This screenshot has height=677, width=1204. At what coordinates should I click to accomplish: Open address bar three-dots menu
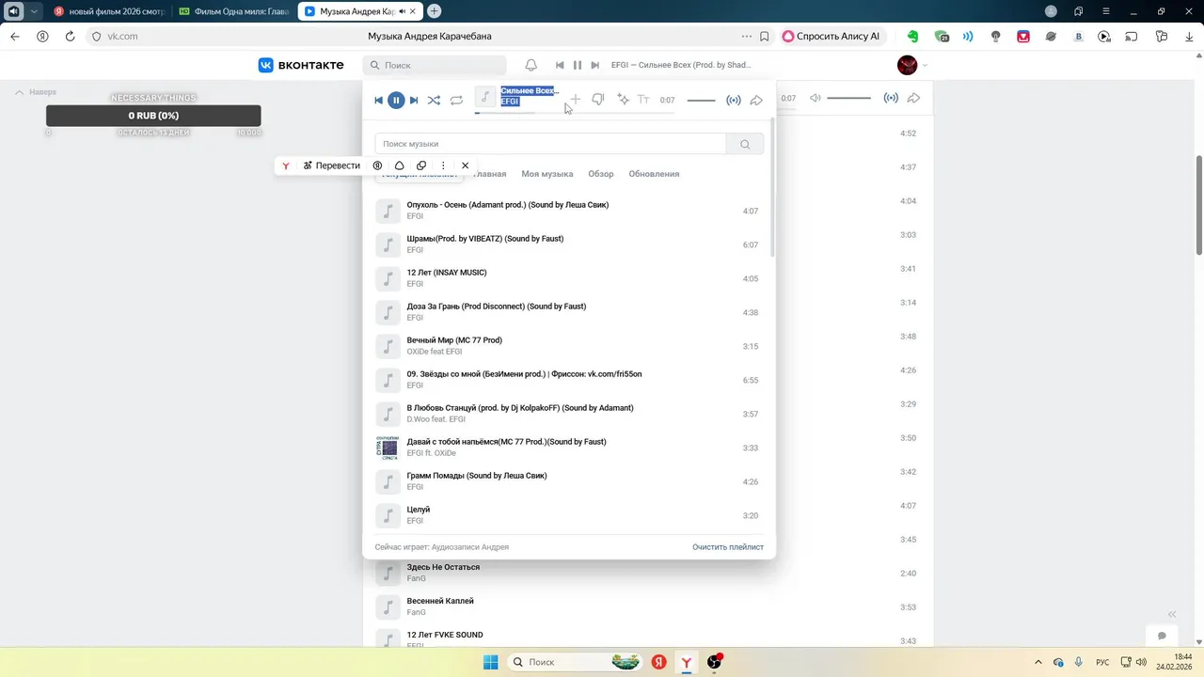[747, 37]
